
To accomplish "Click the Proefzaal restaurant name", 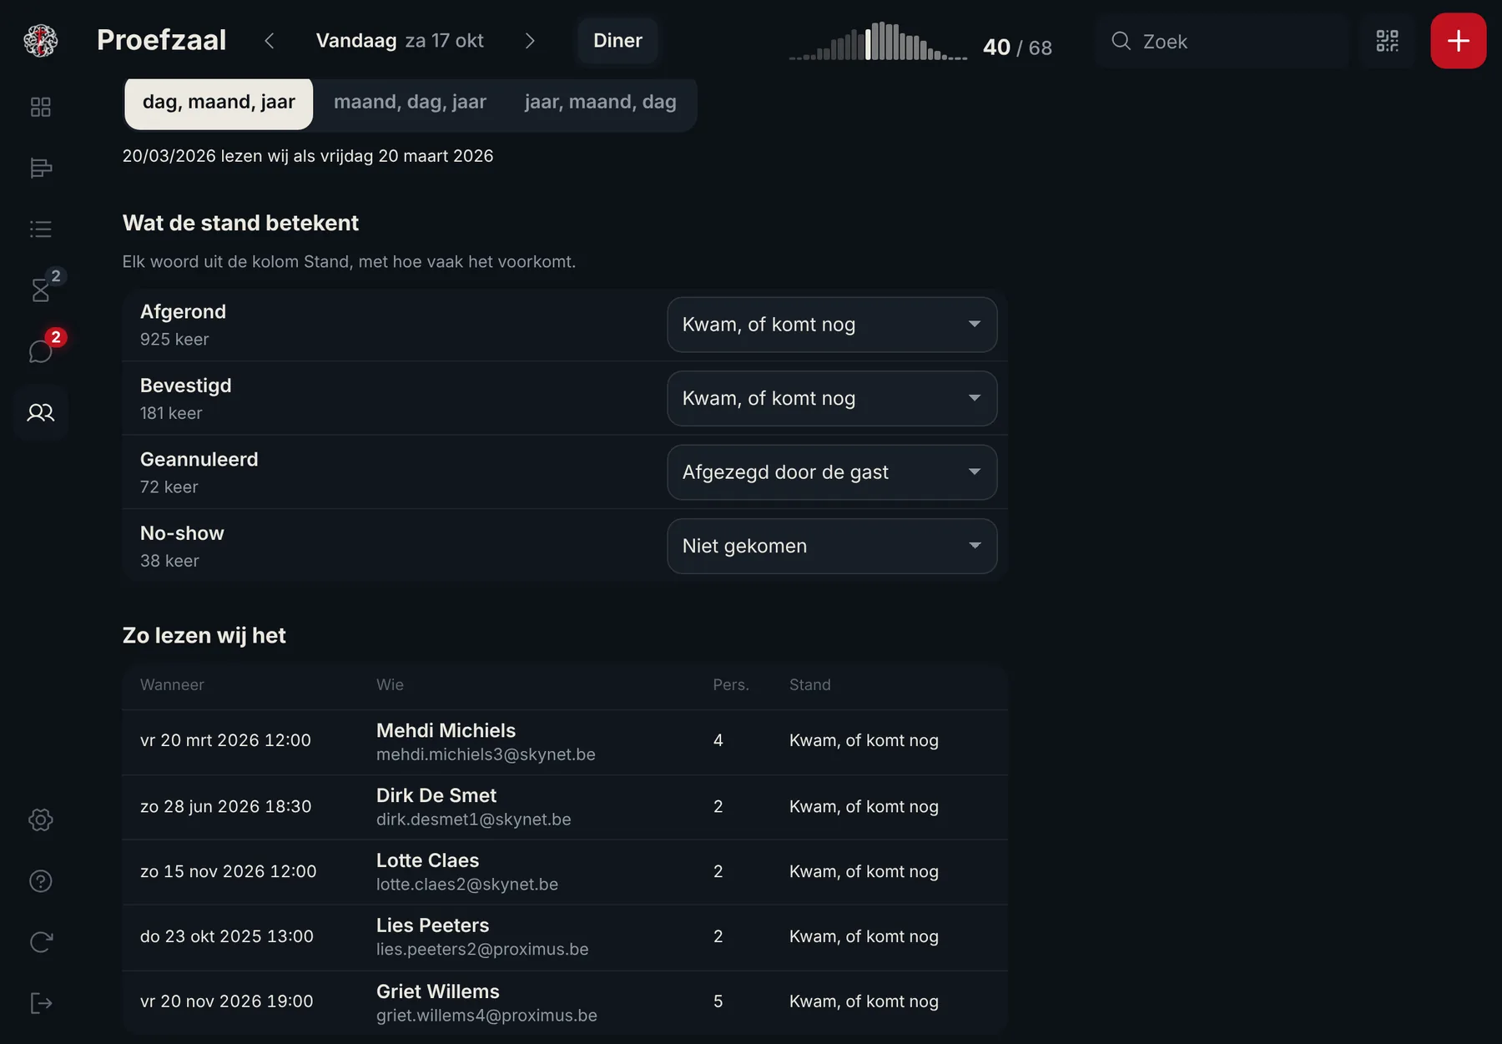I will pyautogui.click(x=161, y=40).
